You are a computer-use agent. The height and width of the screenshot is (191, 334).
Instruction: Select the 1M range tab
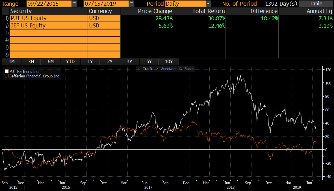(12, 62)
